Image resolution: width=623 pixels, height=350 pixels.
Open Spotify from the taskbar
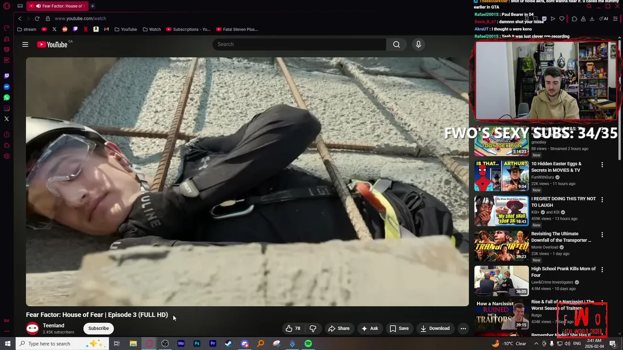pos(308,344)
